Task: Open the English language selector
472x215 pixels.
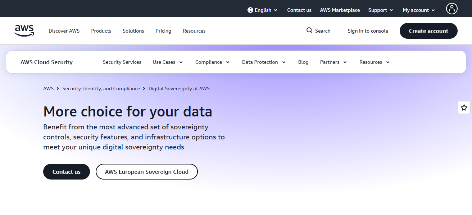Action: point(263,10)
